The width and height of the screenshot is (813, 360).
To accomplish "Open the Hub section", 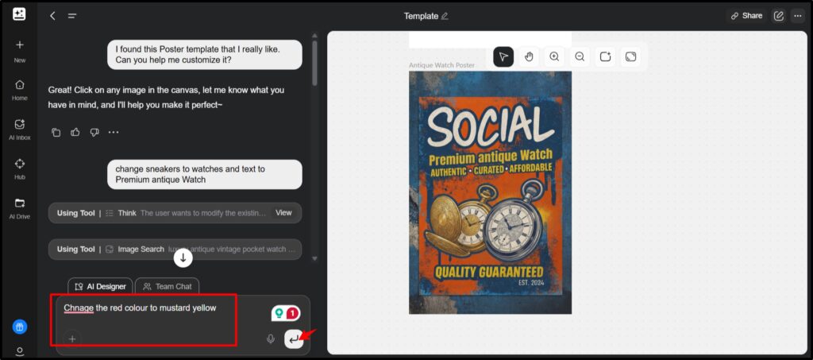I will [20, 169].
